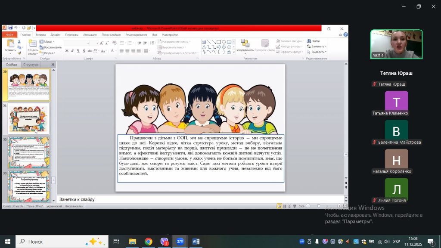This screenshot has width=441, height=248.
Task: Open Zoom app from the taskbar
Action: [x=180, y=242]
